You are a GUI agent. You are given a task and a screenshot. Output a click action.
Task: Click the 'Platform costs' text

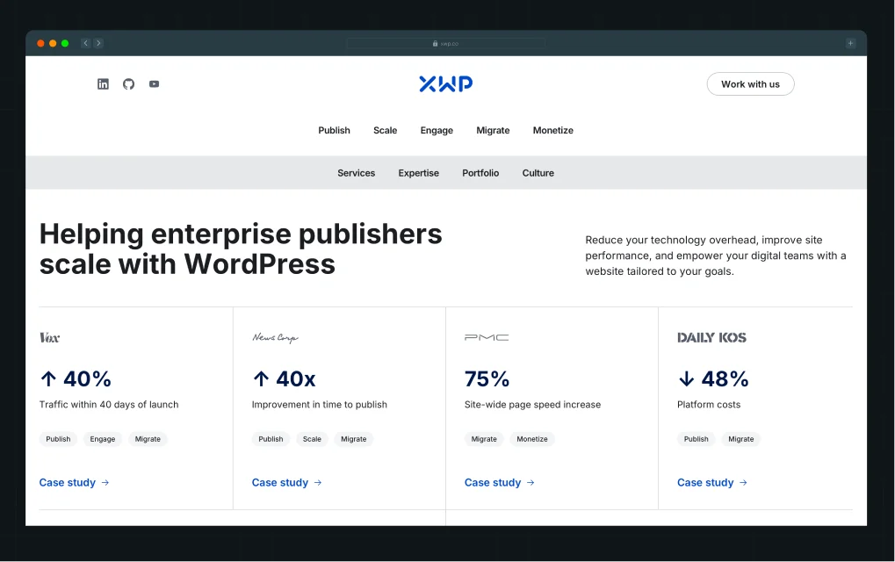click(x=709, y=405)
